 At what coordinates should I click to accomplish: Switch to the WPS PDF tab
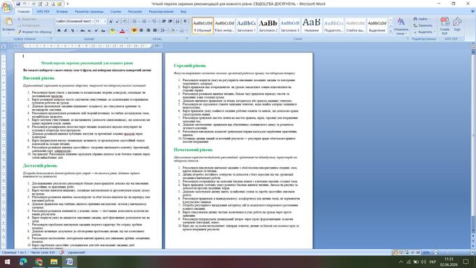tap(43, 12)
